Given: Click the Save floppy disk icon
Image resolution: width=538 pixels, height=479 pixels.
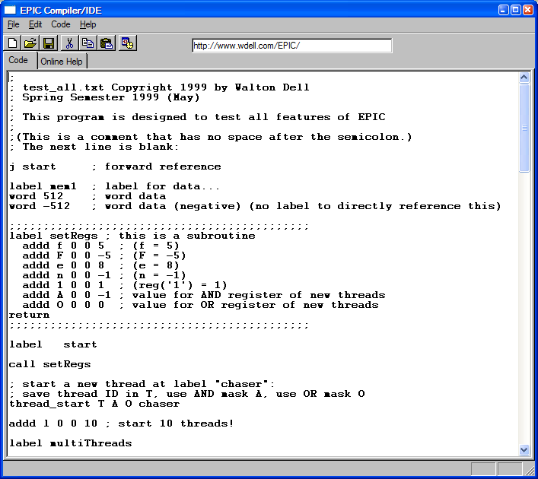Looking at the screenshot, I should click(49, 43).
